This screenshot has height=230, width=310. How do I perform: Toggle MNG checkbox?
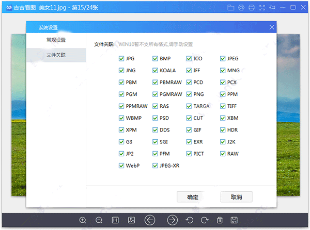[223, 71]
